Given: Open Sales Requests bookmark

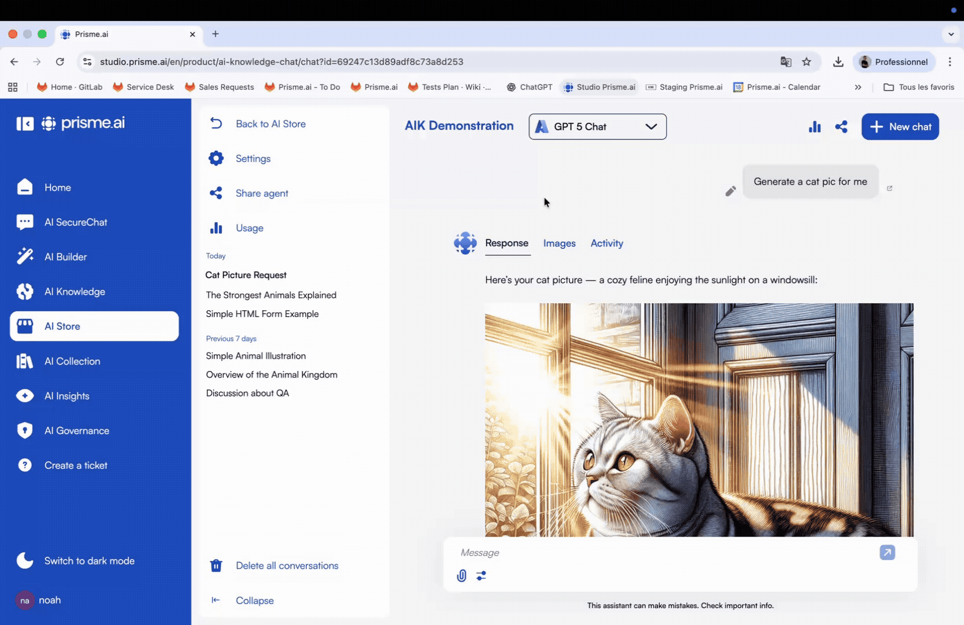Looking at the screenshot, I should [220, 87].
